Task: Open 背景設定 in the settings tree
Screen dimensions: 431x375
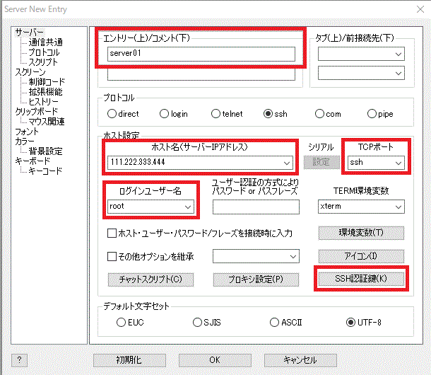Action: pyautogui.click(x=46, y=151)
